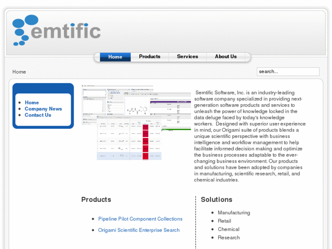Screen dimensions: 332x249
Task: Click the Semtific logo in the header
Action: pyautogui.click(x=56, y=30)
